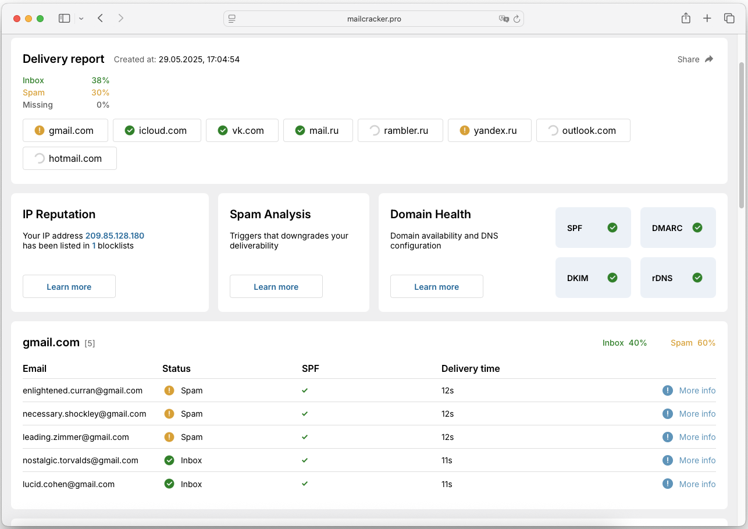Screen dimensions: 748x529
Task: Show the tab overview icon
Action: coord(729,19)
